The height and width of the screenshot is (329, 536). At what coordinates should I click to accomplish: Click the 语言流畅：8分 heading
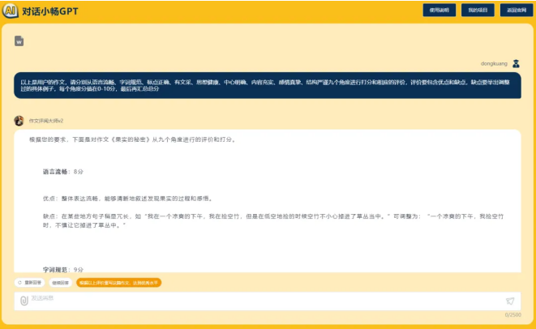[x=63, y=172]
